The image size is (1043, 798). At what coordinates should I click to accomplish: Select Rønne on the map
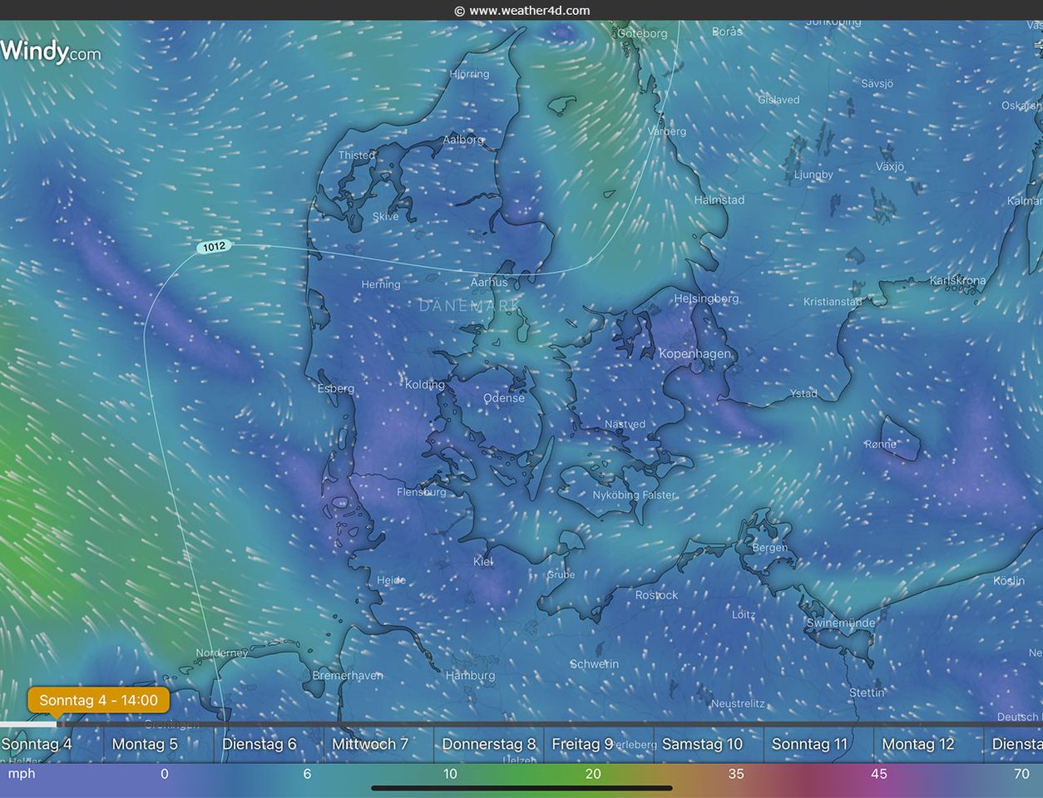[x=880, y=444]
